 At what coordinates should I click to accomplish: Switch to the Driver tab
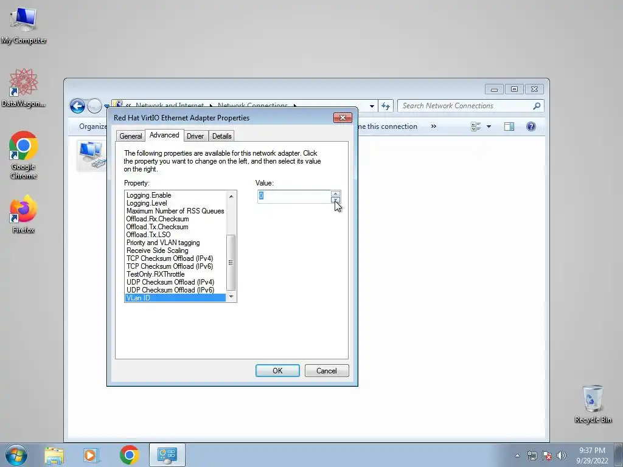coord(195,136)
